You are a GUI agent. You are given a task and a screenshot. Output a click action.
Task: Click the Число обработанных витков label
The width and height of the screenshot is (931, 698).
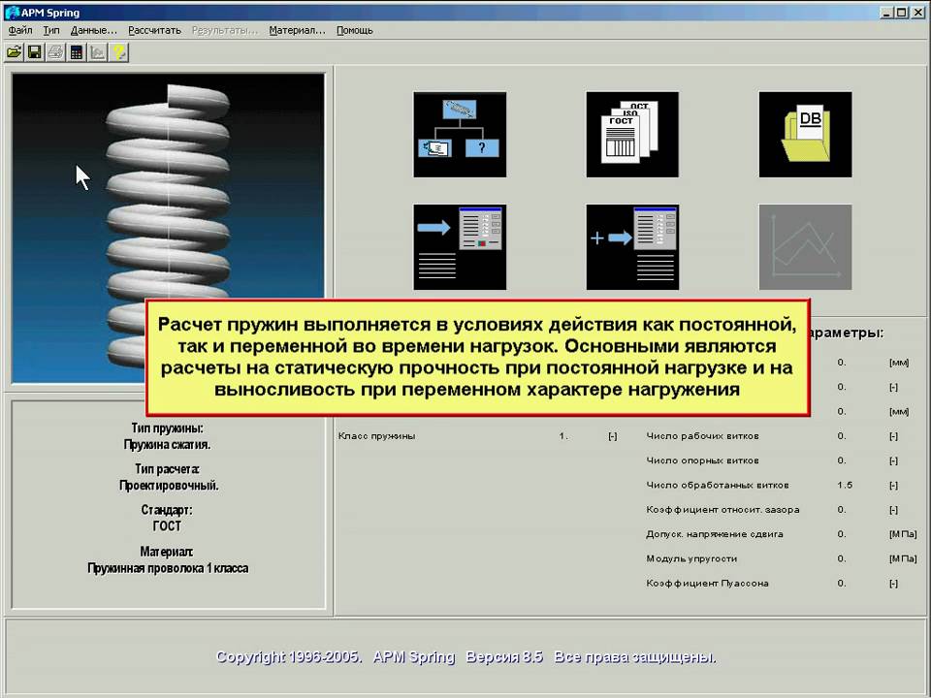tap(718, 485)
